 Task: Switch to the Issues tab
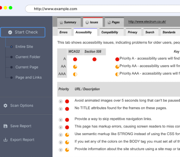coord(93,22)
